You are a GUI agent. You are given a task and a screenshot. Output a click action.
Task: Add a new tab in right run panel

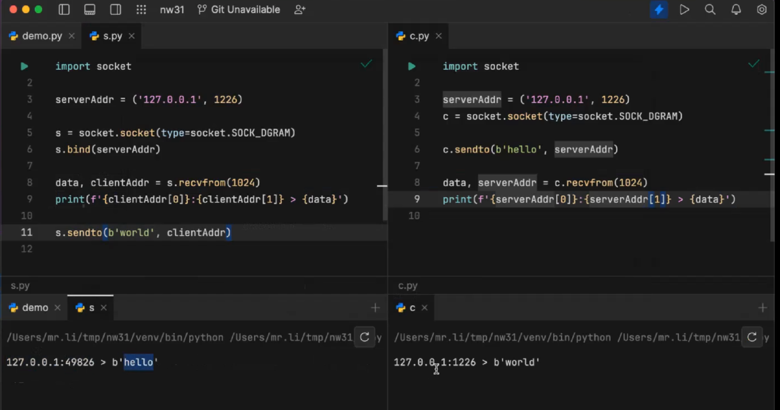pyautogui.click(x=763, y=308)
